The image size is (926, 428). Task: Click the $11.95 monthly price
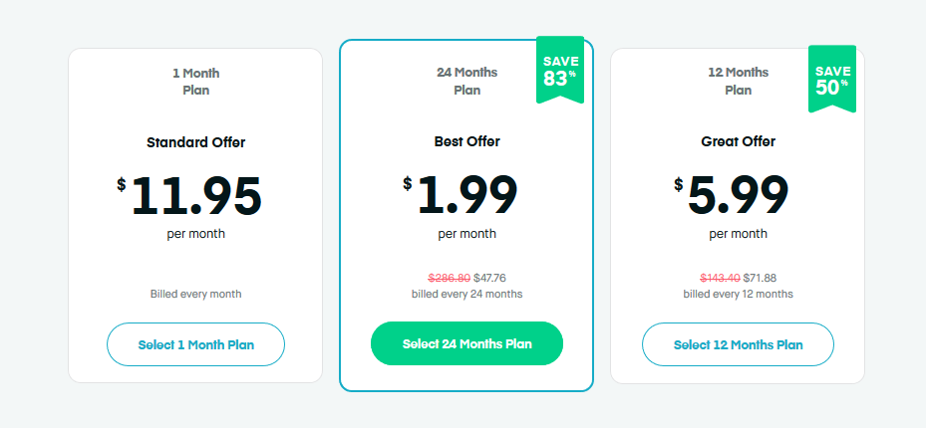pyautogui.click(x=195, y=195)
